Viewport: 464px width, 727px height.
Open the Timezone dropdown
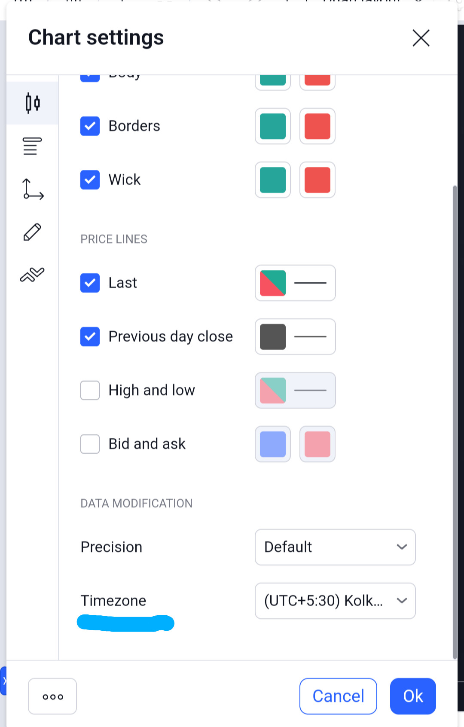point(335,601)
